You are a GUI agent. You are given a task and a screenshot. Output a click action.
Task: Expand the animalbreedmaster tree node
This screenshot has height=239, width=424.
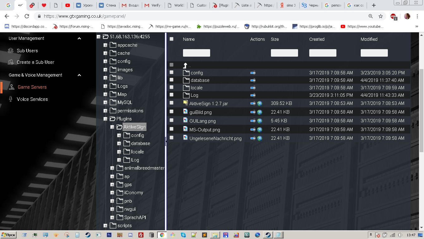pyautogui.click(x=112, y=168)
